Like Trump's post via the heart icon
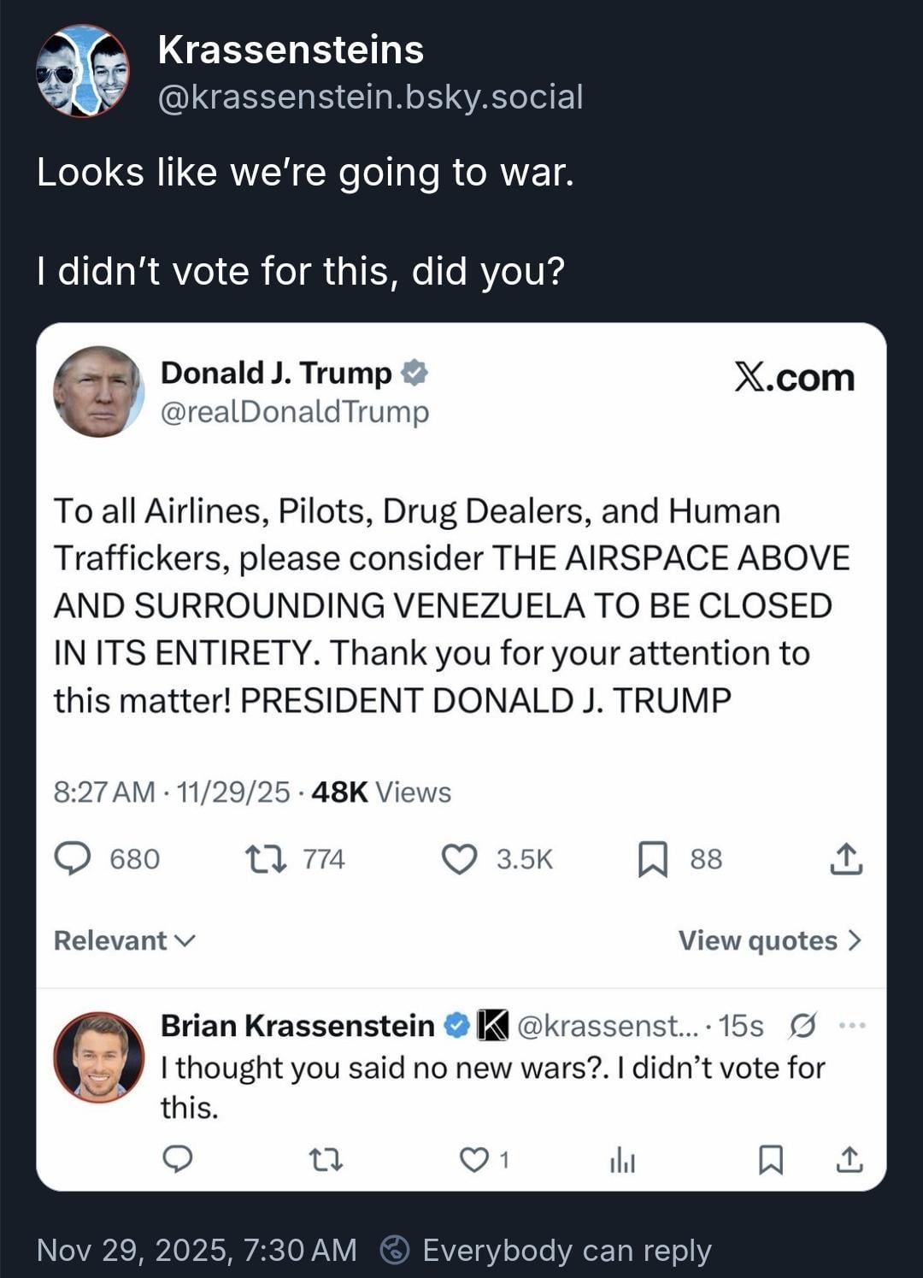Viewport: 923px width, 1278px height. point(459,858)
